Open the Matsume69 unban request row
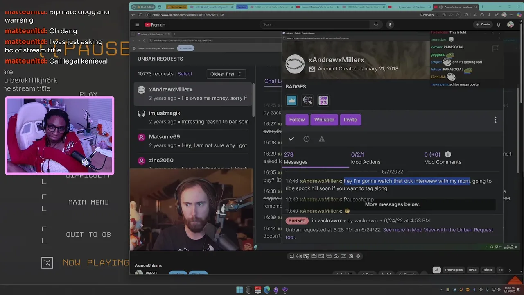The height and width of the screenshot is (295, 524). pos(193,141)
